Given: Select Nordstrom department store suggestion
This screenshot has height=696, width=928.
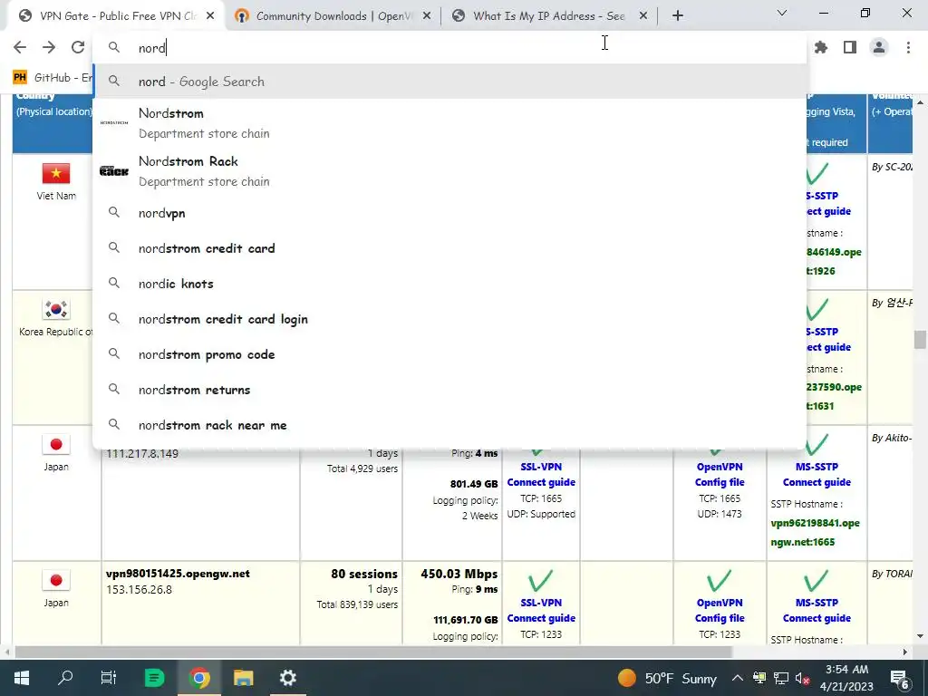Looking at the screenshot, I should (x=449, y=123).
